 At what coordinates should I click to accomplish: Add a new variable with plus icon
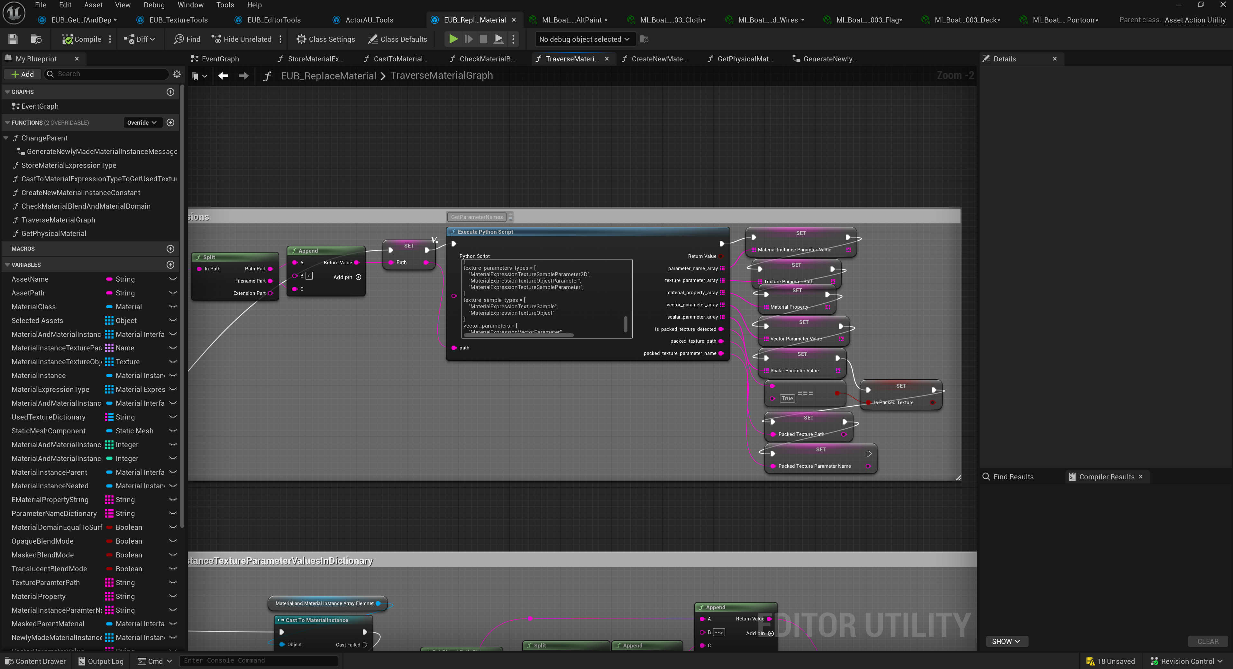pos(170,265)
